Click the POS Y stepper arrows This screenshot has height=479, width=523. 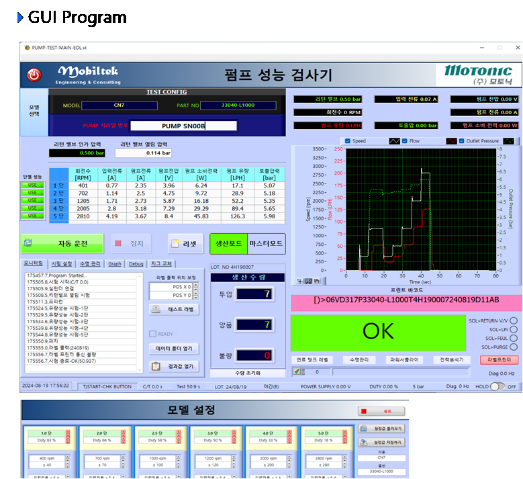(x=196, y=295)
